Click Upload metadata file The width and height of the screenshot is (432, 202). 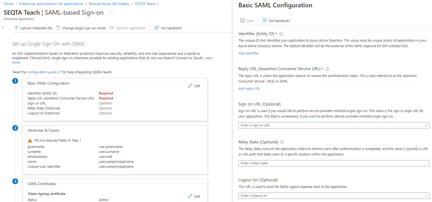coord(36,28)
